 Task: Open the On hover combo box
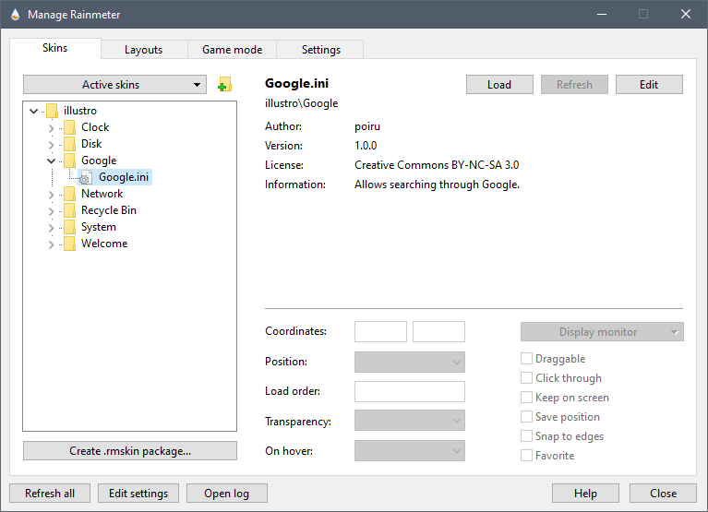[x=410, y=450]
